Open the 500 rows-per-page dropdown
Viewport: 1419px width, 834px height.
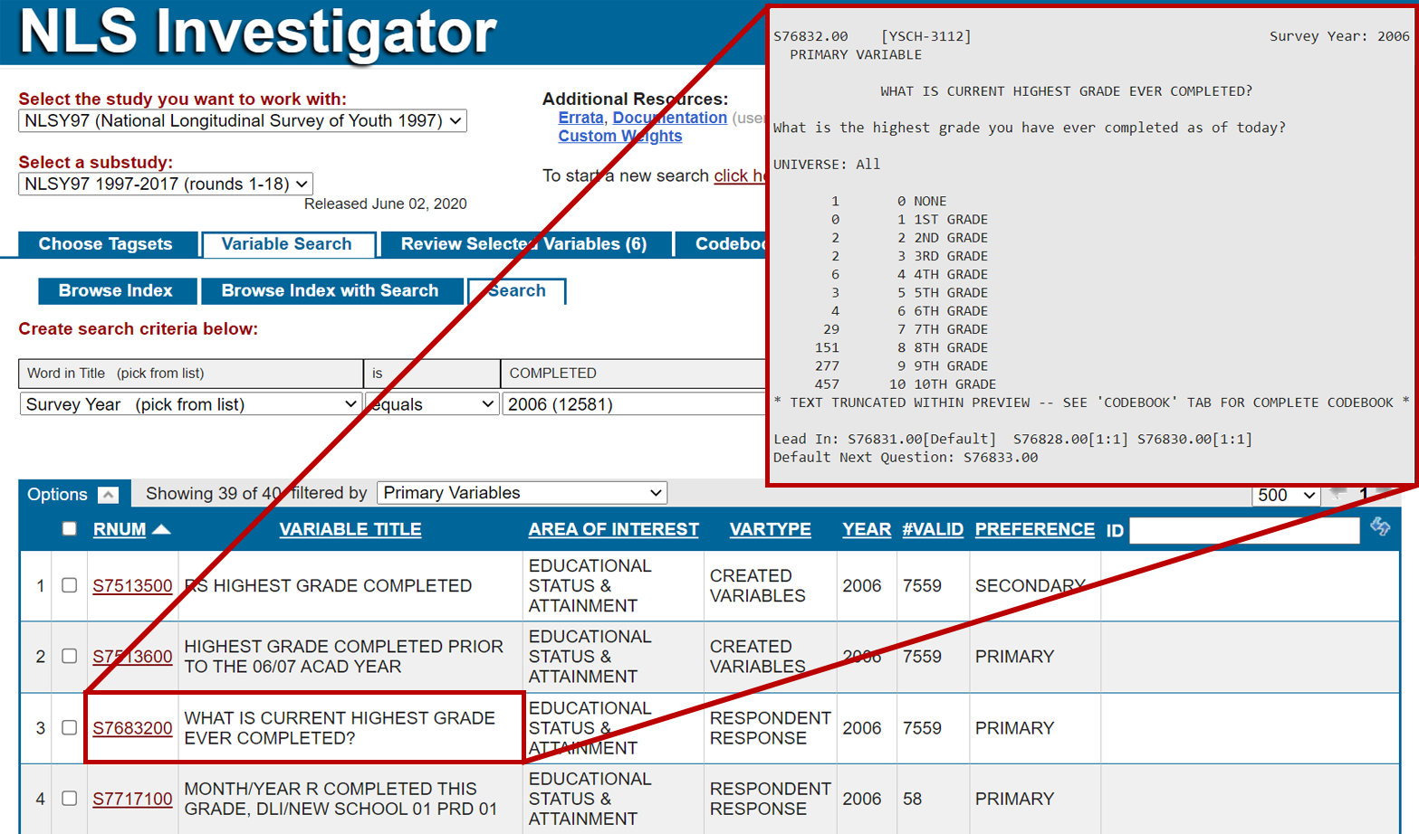[1286, 495]
